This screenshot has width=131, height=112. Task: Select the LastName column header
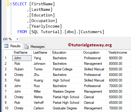tap(41, 52)
